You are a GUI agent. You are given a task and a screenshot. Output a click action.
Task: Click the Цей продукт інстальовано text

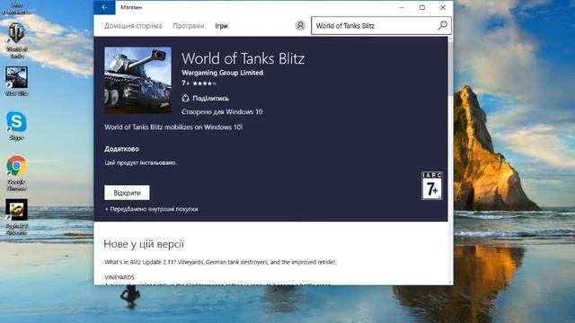[x=140, y=162]
